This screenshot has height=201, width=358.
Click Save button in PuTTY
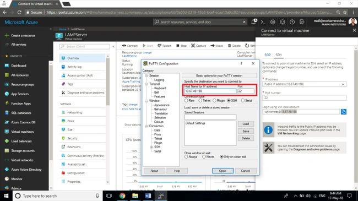246,131
